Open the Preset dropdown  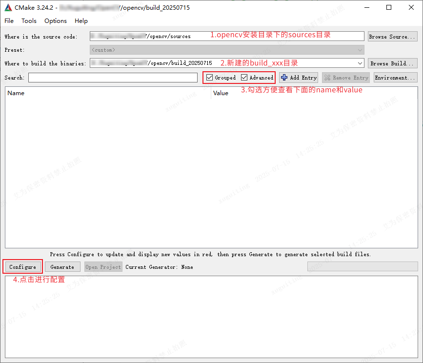click(227, 50)
